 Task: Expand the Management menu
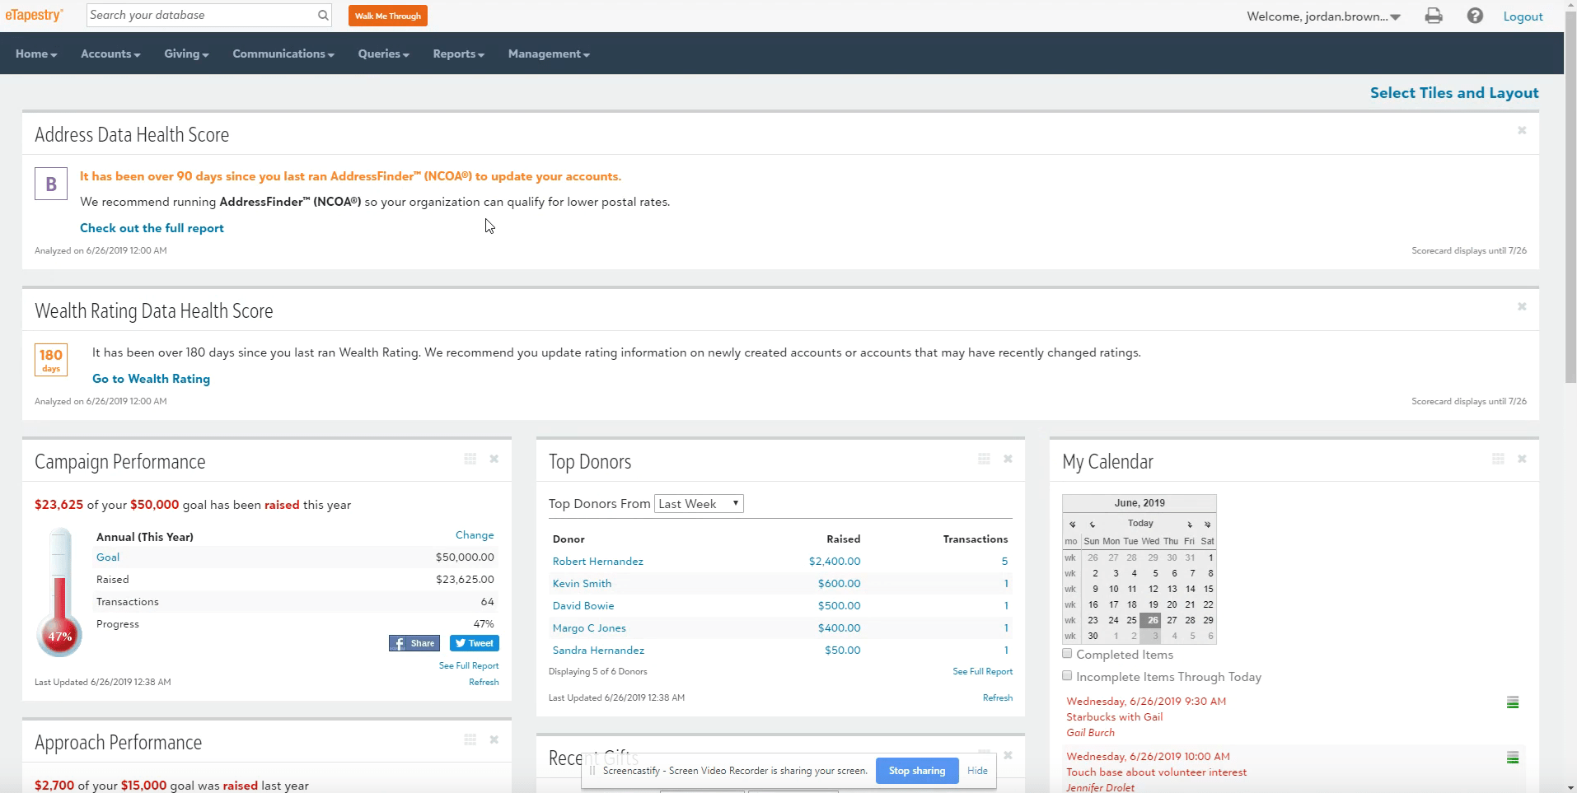tap(549, 54)
